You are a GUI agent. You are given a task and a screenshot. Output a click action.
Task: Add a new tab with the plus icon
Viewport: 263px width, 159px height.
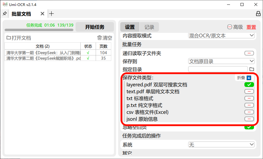point(52,14)
